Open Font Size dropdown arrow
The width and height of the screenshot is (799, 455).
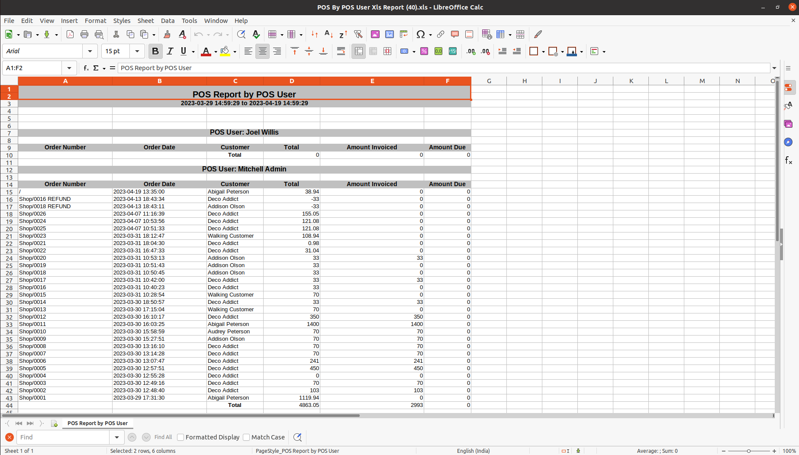[137, 51]
